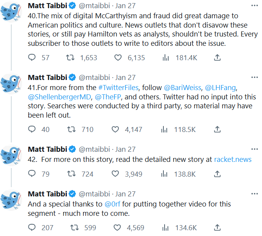Reply to tweet 42 with 79 replies
The height and width of the screenshot is (236, 262).
pyautogui.click(x=32, y=174)
